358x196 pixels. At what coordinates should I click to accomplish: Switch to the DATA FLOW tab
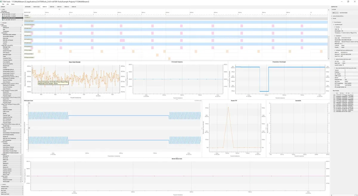(x=36, y=6)
